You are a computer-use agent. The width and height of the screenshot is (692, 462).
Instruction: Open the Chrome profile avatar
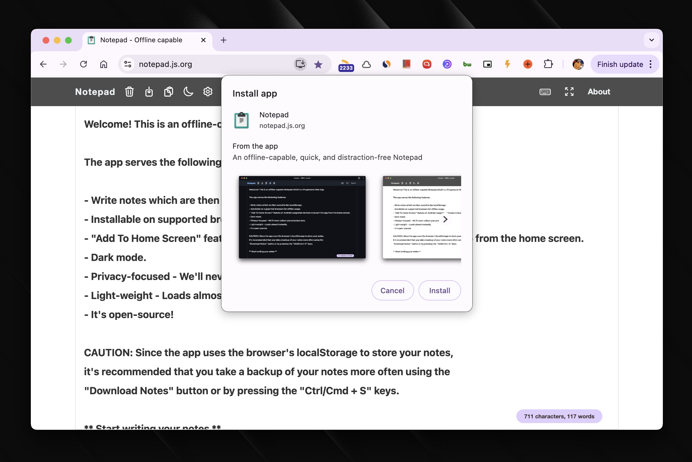(578, 64)
